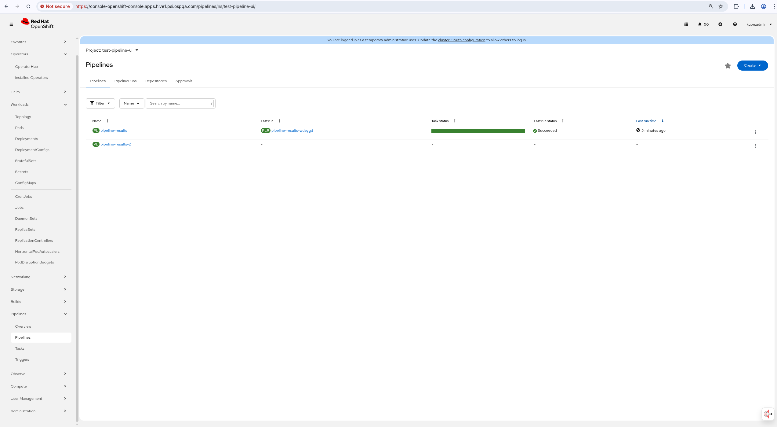Open the Project test-pipeline-ui selector
Image resolution: width=777 pixels, height=427 pixels.
tap(112, 50)
